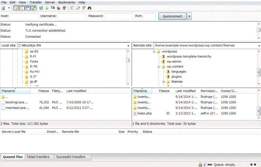Toggle message log display

[16, 8]
